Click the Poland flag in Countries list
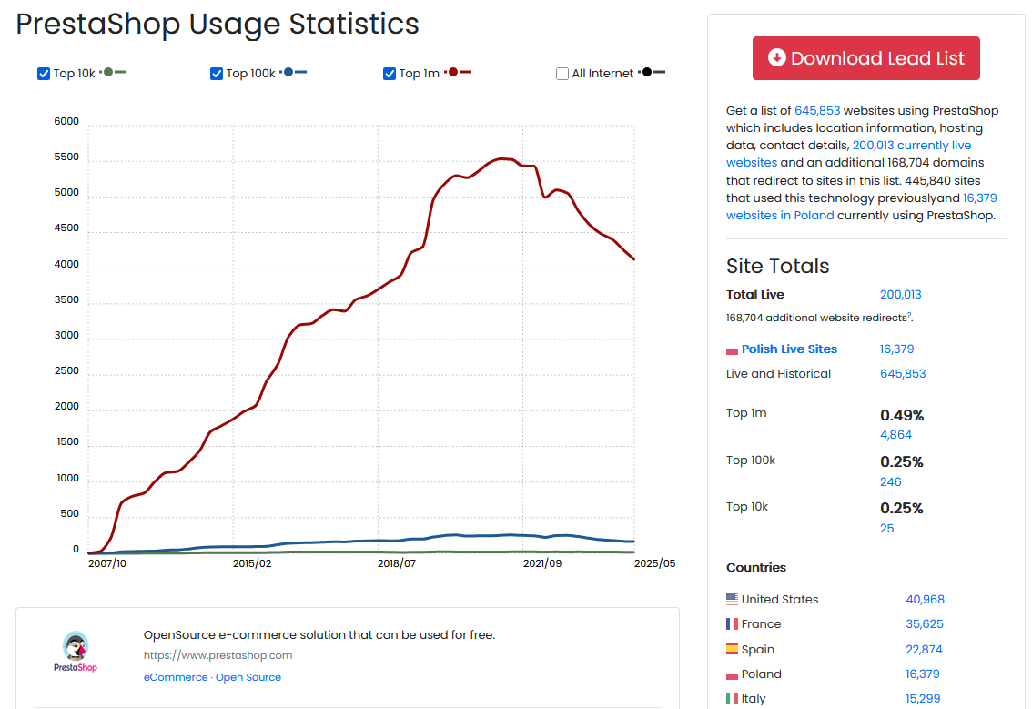Screen dimensions: 1032x709 tap(732, 675)
